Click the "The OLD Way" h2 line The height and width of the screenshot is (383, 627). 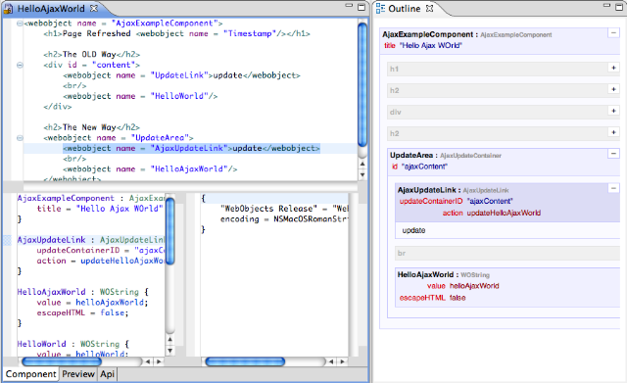coord(91,55)
